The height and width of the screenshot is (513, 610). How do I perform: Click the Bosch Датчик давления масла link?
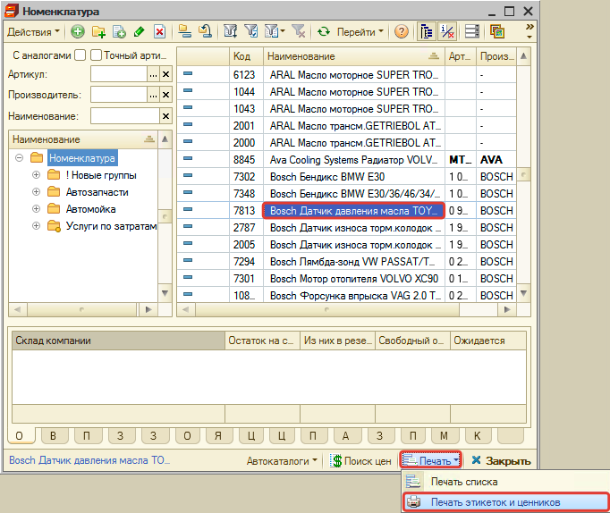pos(89,460)
